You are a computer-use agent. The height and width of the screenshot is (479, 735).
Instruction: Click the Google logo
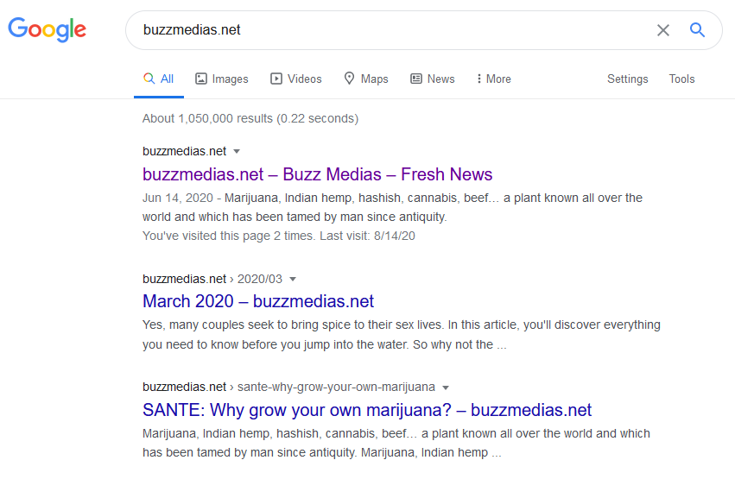(x=48, y=29)
